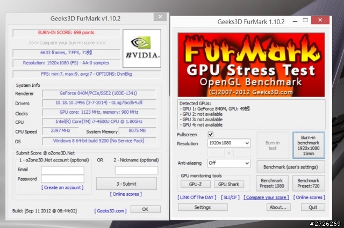Run Benchmark (user's settings)
Screen dimensions: 344x228
click(291, 167)
